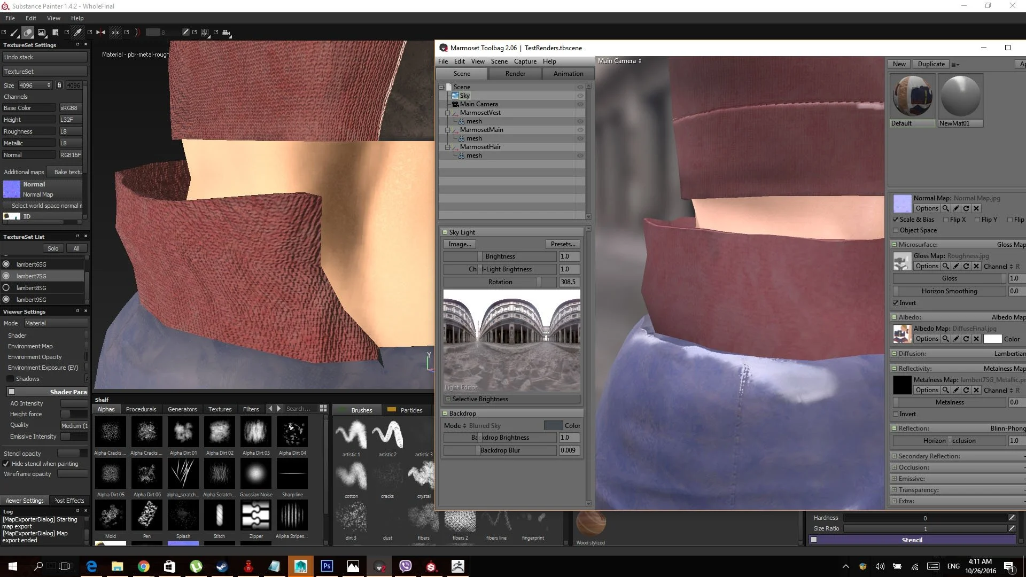1026x577 pixels.
Task: Collapse the MarmosetHair tree node
Action: click(448, 147)
